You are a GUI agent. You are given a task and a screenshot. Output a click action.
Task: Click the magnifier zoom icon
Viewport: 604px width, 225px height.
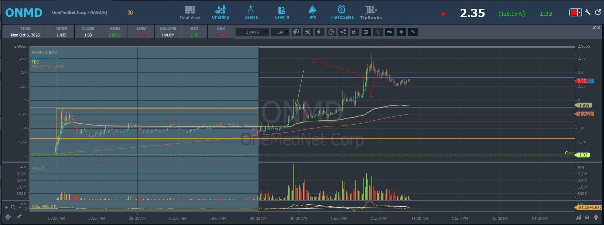point(13,207)
